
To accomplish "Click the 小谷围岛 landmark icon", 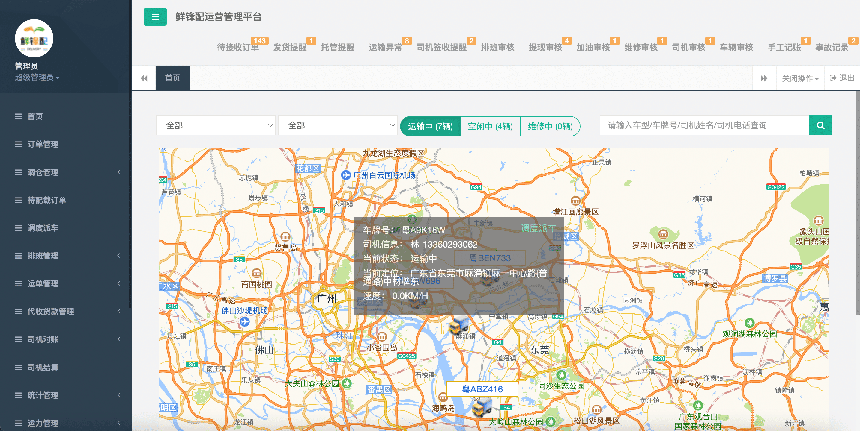I will tap(382, 337).
